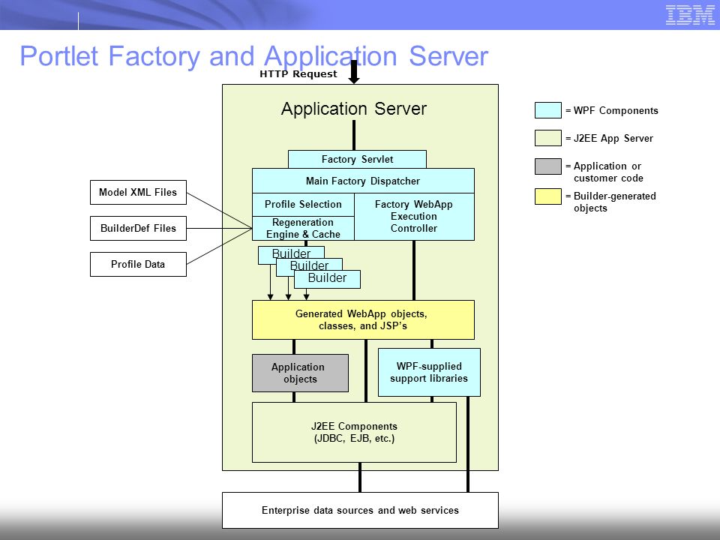Select the Factory Servlet box
720x540 pixels.
pos(357,159)
